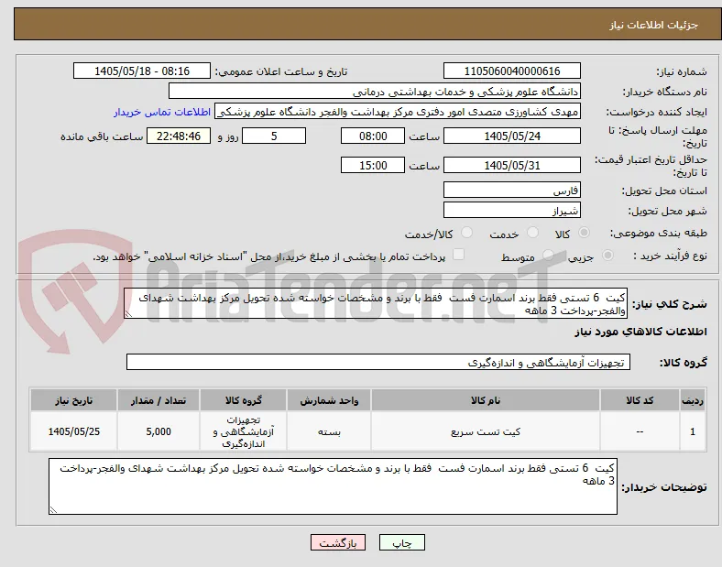Select the جزیی purchase type radio
The width and height of the screenshot is (722, 567).
[x=607, y=255]
